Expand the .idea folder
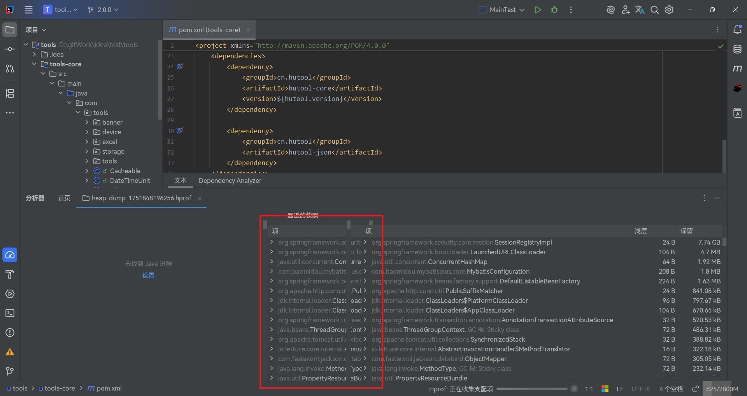Image resolution: width=747 pixels, height=396 pixels. coord(34,54)
